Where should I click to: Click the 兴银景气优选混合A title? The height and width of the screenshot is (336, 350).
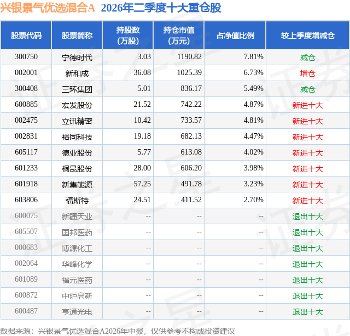pos(48,8)
